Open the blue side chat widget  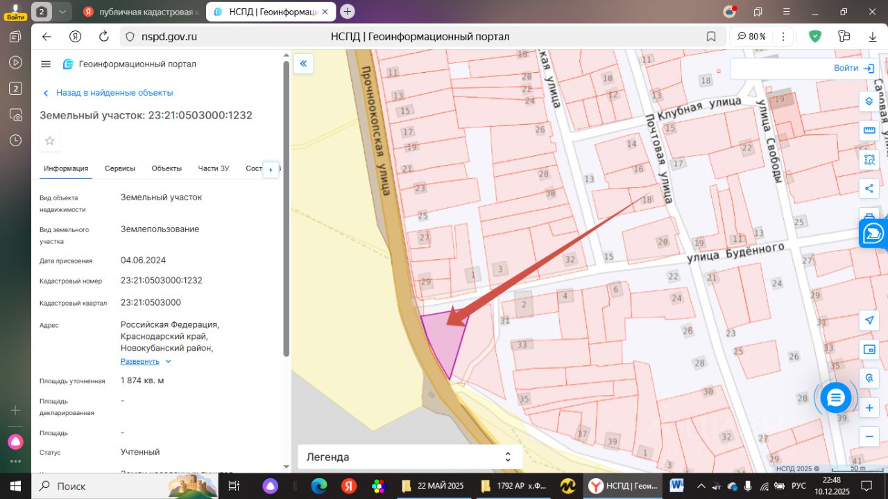click(873, 234)
